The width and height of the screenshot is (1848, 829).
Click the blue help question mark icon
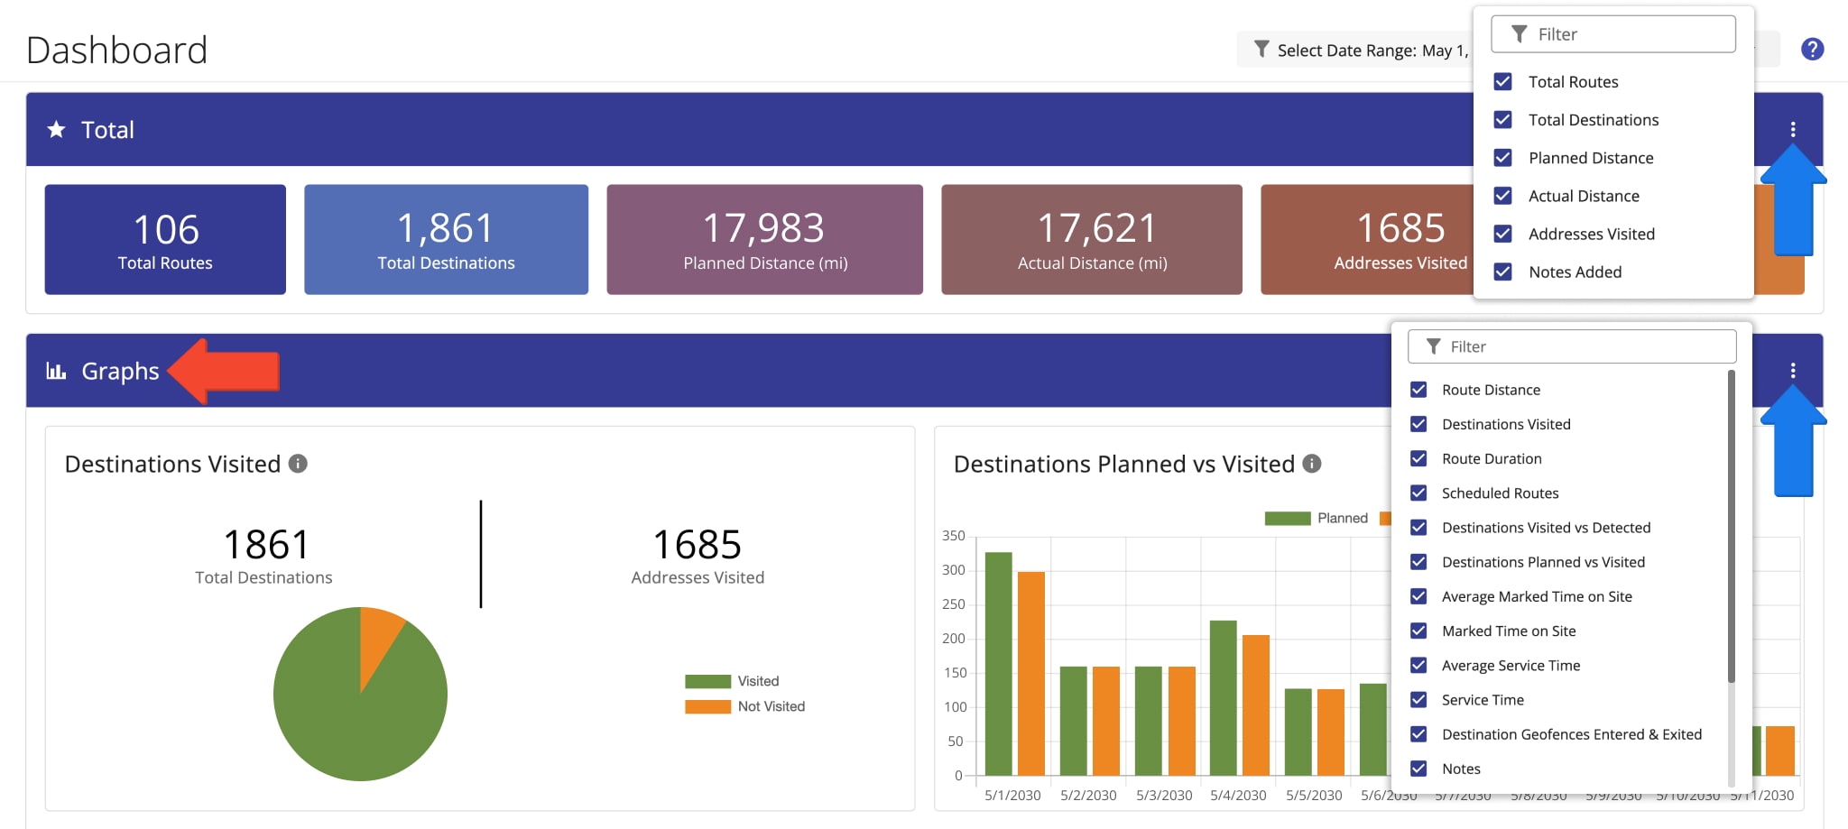pyautogui.click(x=1812, y=50)
